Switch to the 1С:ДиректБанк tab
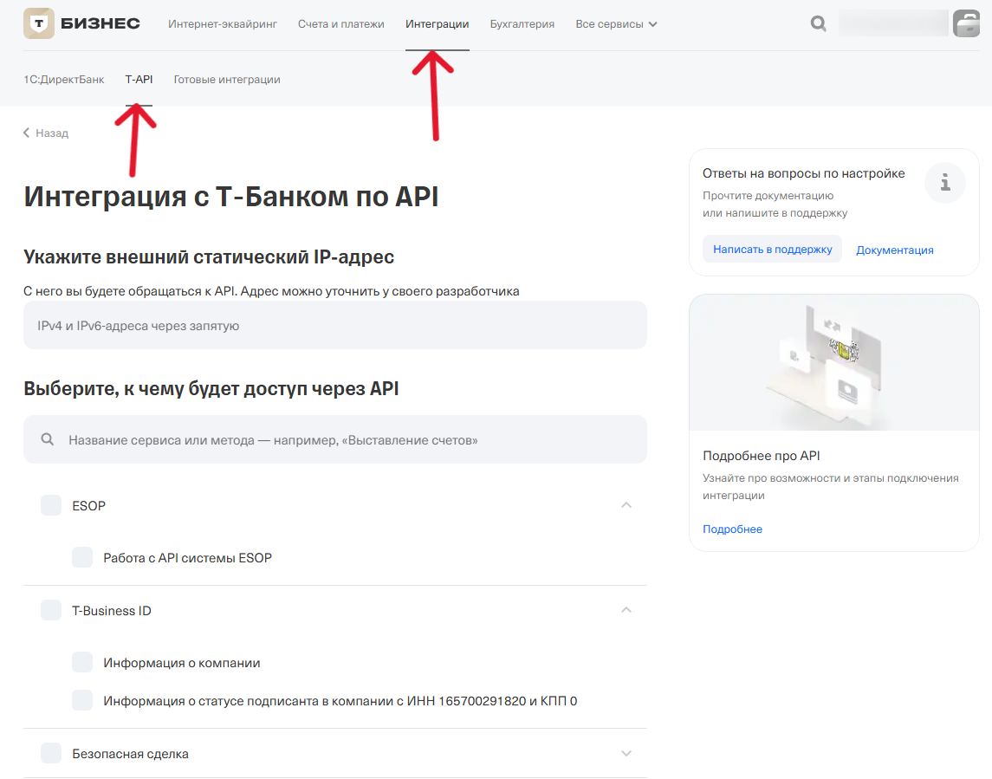The height and width of the screenshot is (779, 992). click(64, 80)
